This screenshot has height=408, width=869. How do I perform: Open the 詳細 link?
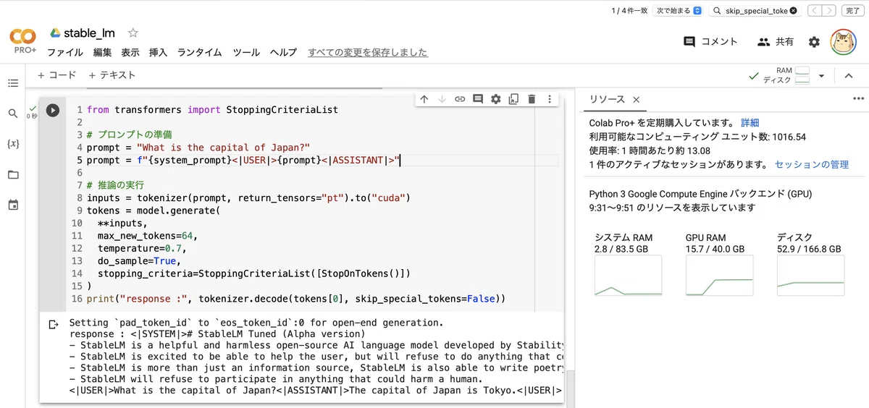pos(750,123)
